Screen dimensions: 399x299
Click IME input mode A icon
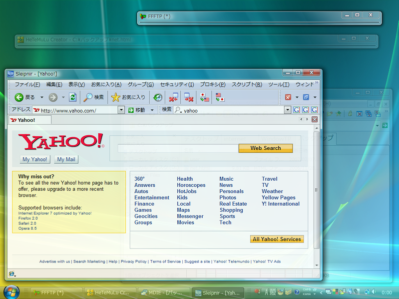click(266, 292)
